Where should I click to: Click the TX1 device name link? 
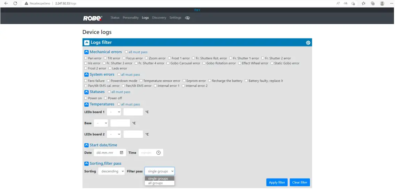point(197,10)
